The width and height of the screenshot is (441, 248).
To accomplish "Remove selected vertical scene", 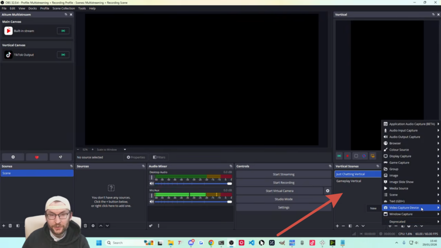I will (x=343, y=226).
